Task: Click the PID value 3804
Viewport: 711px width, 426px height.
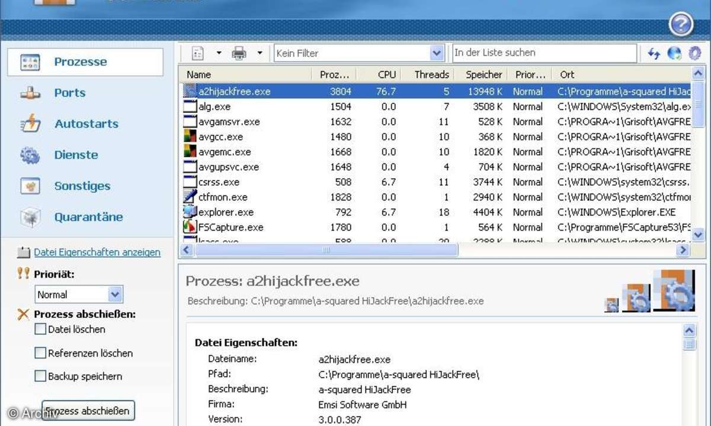Action: coord(341,92)
